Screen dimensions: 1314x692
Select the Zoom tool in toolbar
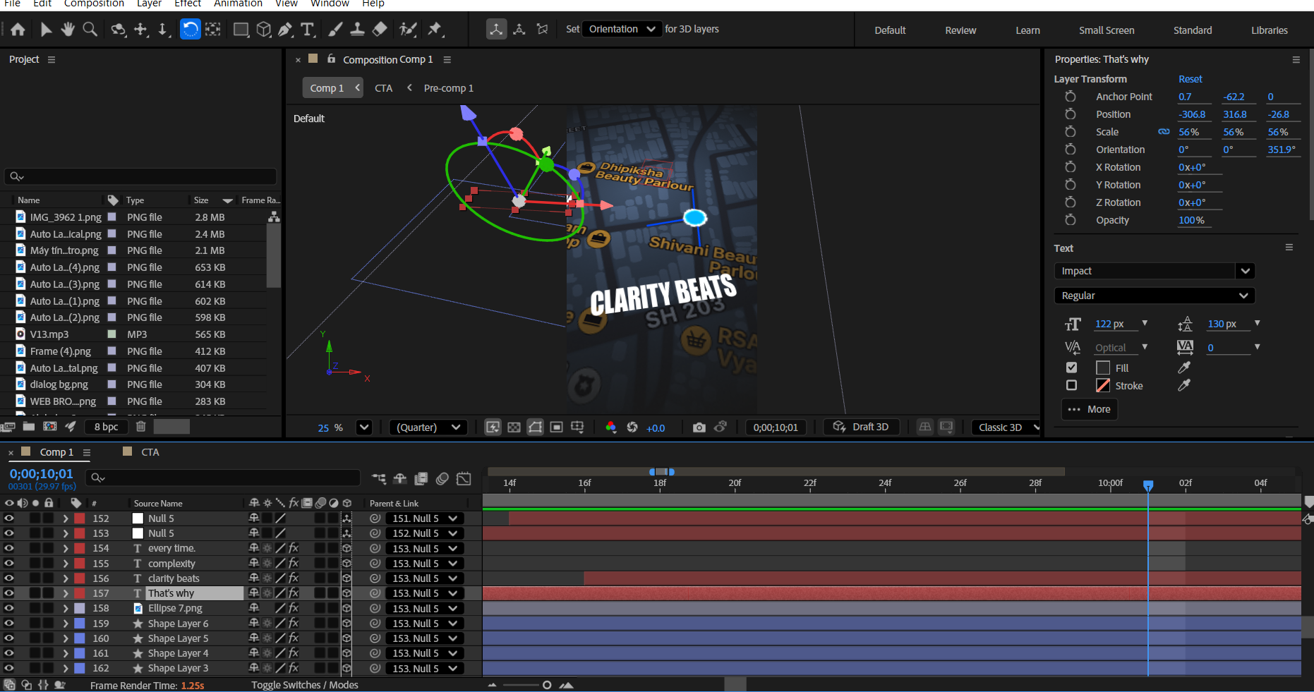tap(90, 30)
